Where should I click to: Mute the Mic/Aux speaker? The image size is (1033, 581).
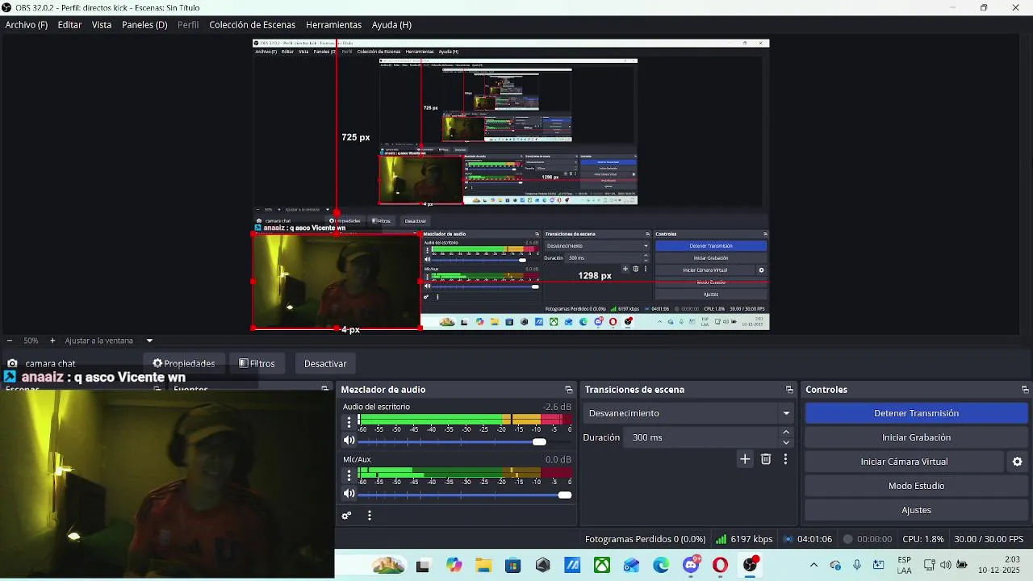[349, 493]
